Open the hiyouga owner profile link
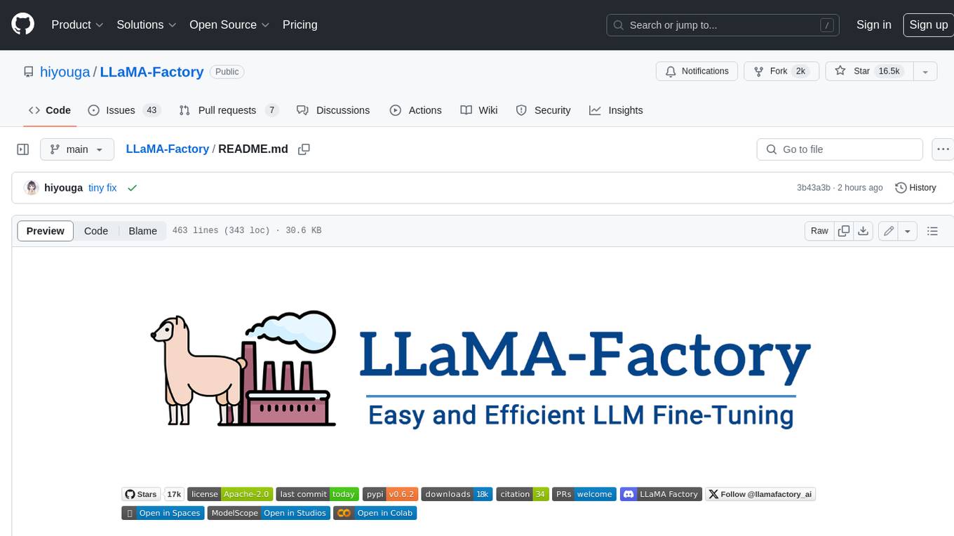The image size is (954, 536). [x=65, y=72]
